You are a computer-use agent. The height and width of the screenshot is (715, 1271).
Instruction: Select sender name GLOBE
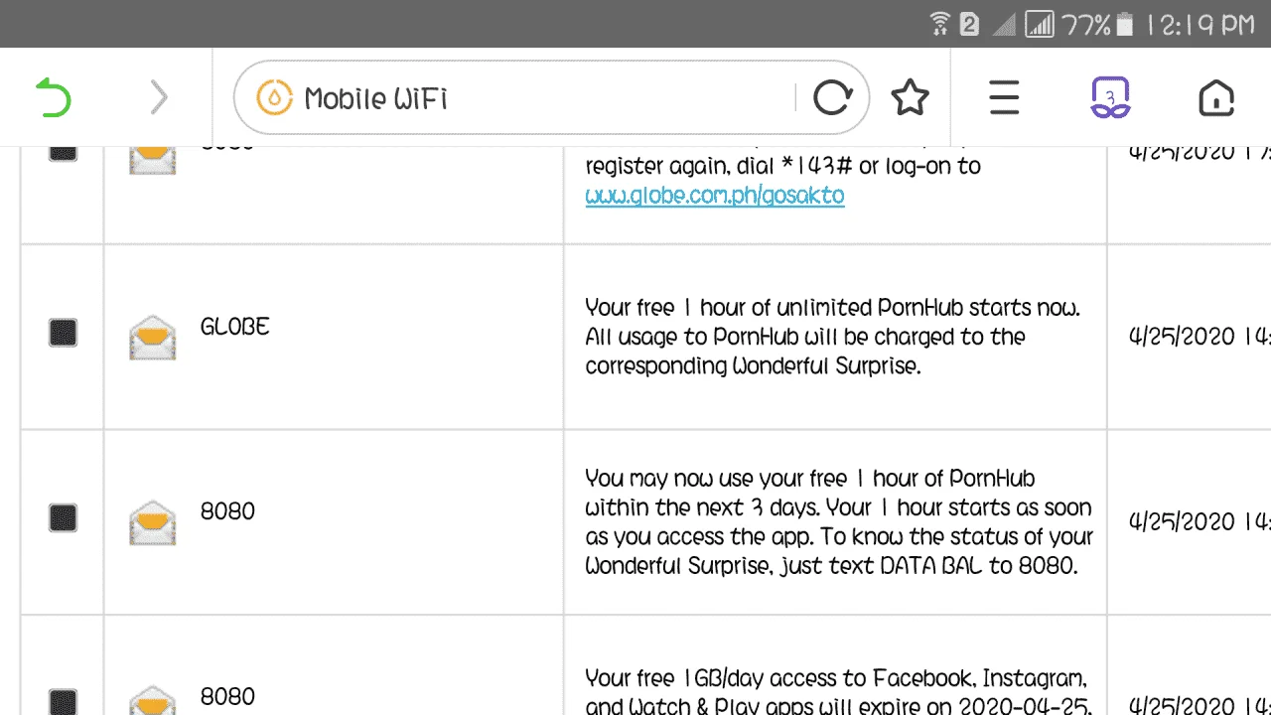click(x=234, y=327)
